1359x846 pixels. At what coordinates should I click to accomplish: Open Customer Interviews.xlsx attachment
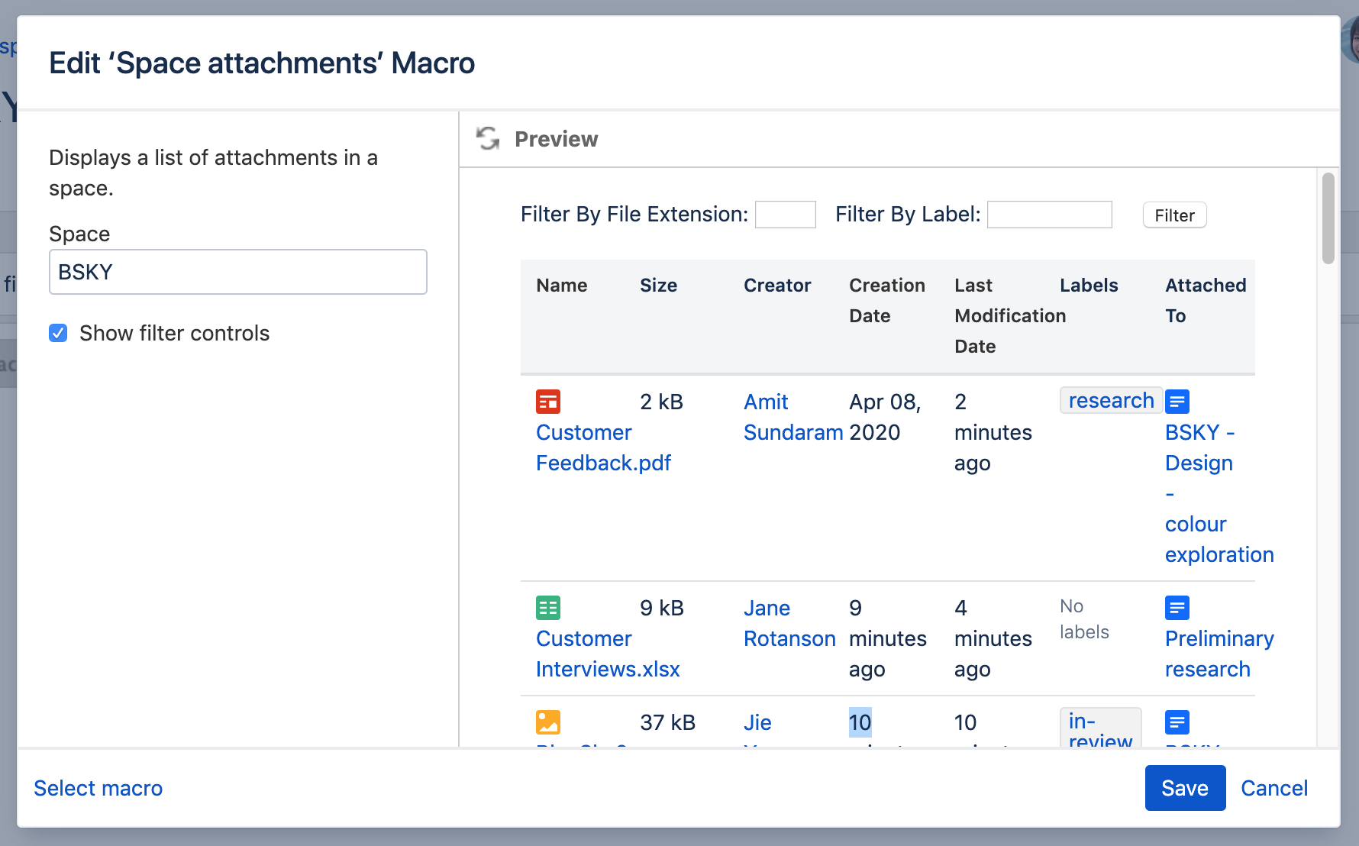coord(607,654)
